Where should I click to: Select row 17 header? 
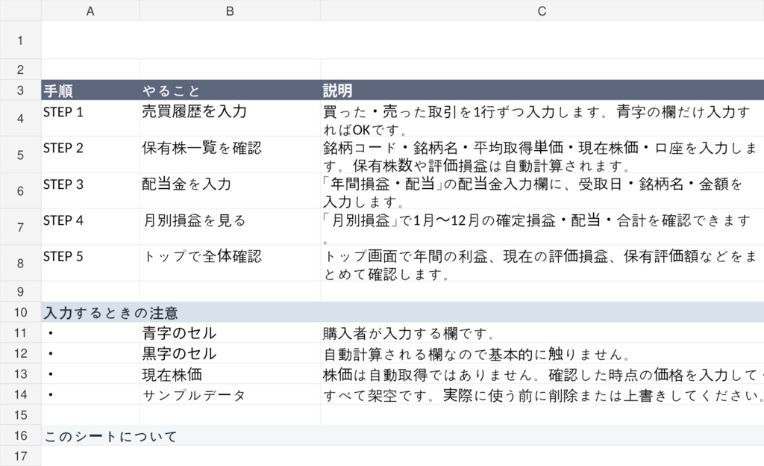click(x=20, y=456)
